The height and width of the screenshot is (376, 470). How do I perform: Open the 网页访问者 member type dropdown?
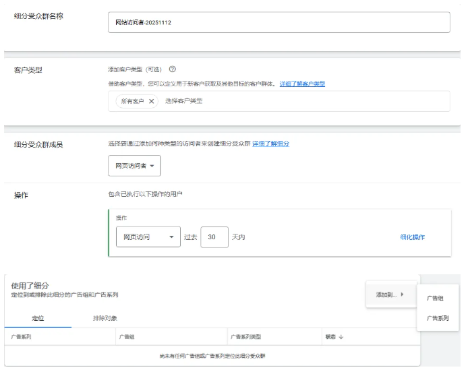click(x=134, y=166)
